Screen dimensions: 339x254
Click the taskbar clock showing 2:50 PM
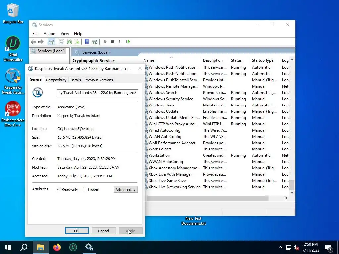[x=311, y=247]
